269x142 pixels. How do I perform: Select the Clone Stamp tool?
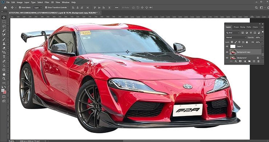tap(4, 44)
